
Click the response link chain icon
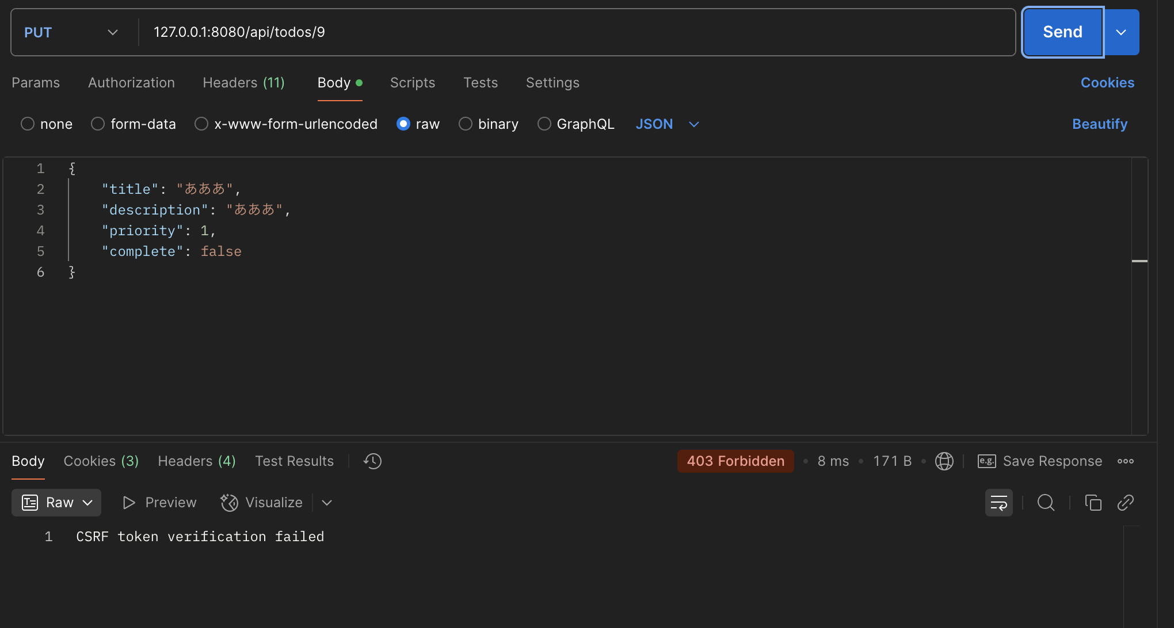1125,503
